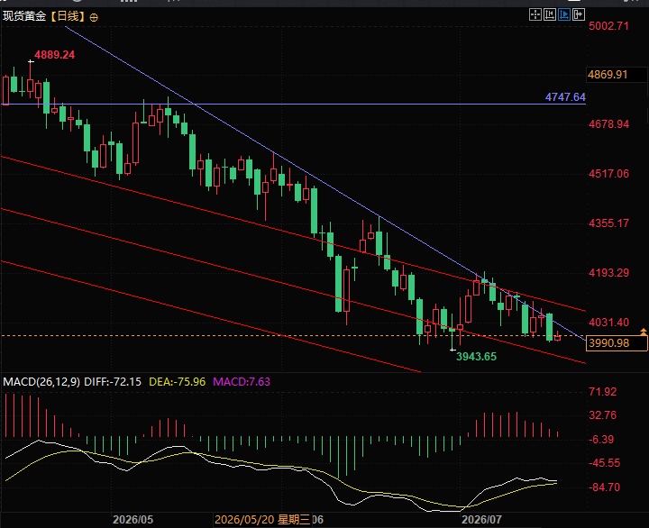Click the panel expand arrow icon
Screen dimensions: 649x528
pos(579,15)
